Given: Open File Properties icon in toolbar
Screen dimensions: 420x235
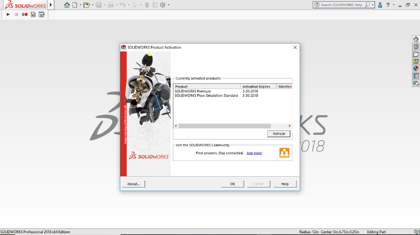Looking at the screenshot, I should [x=155, y=5].
